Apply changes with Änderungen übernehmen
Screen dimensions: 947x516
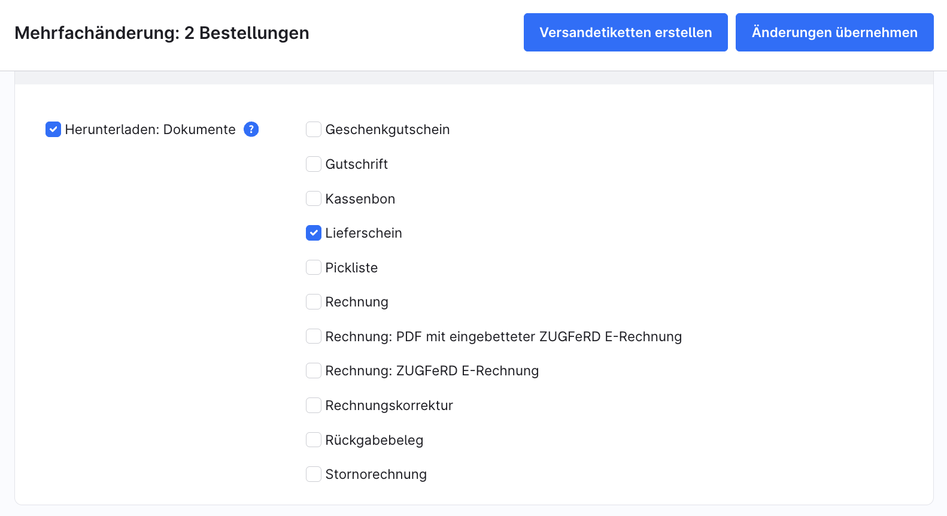[x=834, y=32]
